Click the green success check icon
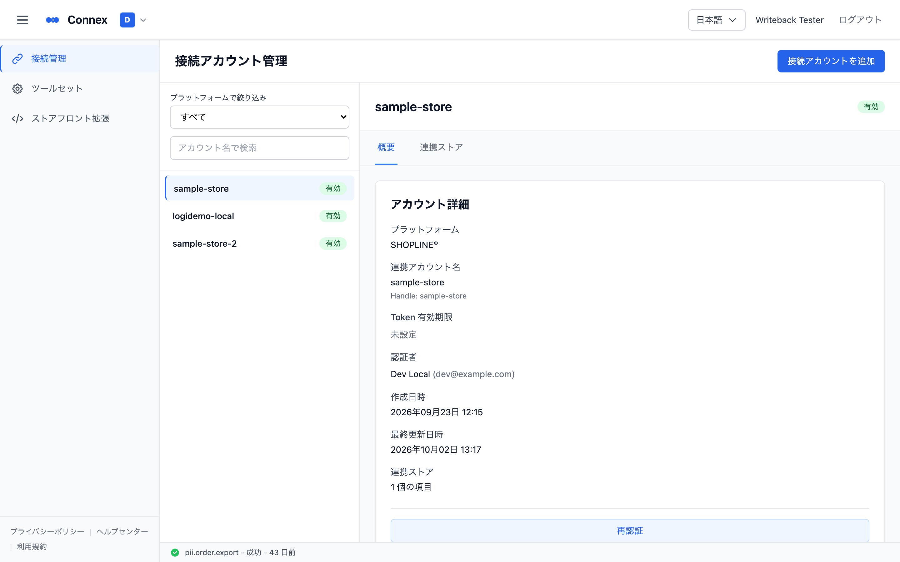Viewport: 900px width, 562px height. coord(175,553)
